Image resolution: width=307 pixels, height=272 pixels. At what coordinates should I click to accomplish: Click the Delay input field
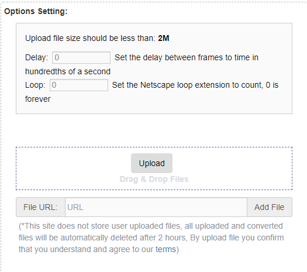[x=81, y=57]
